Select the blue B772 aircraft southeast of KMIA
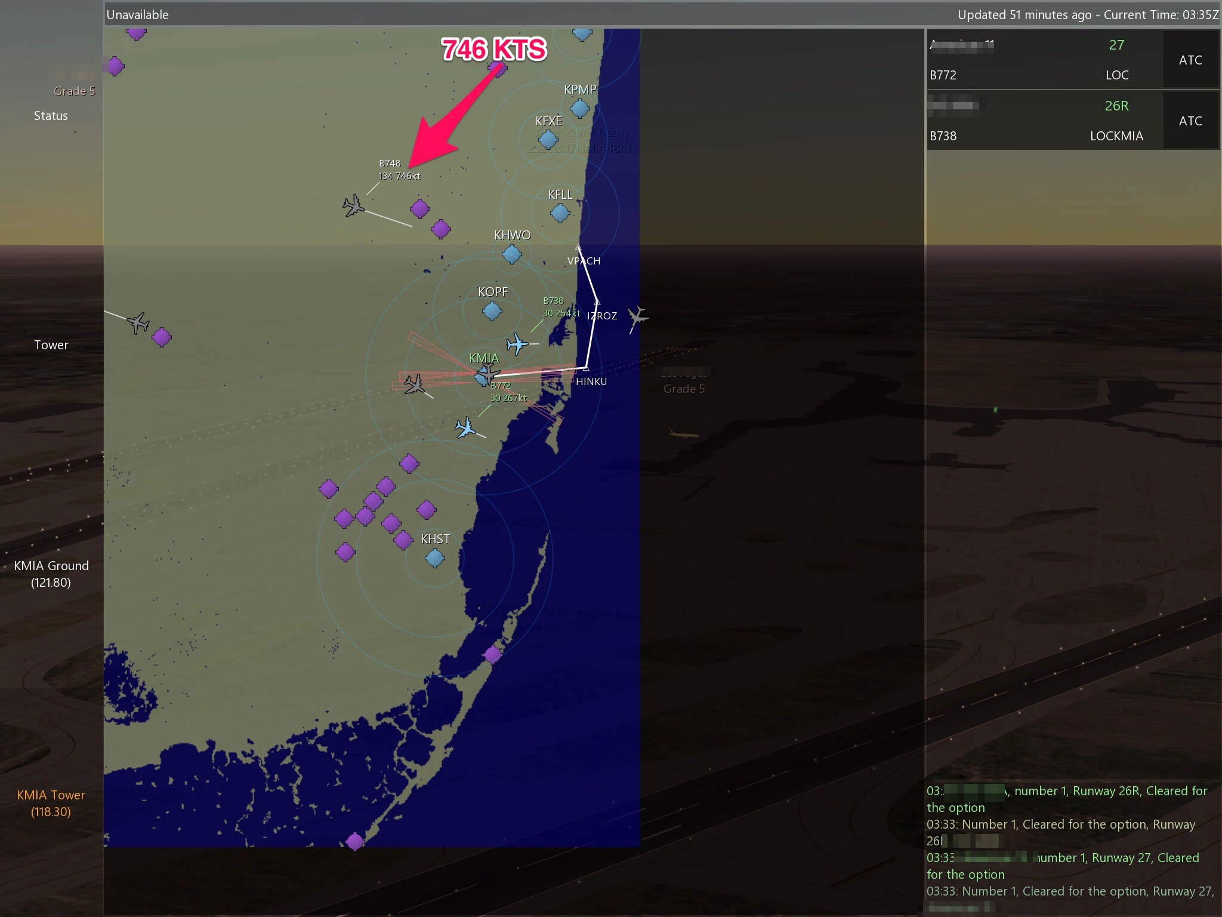Image resolution: width=1222 pixels, height=917 pixels. 465,428
